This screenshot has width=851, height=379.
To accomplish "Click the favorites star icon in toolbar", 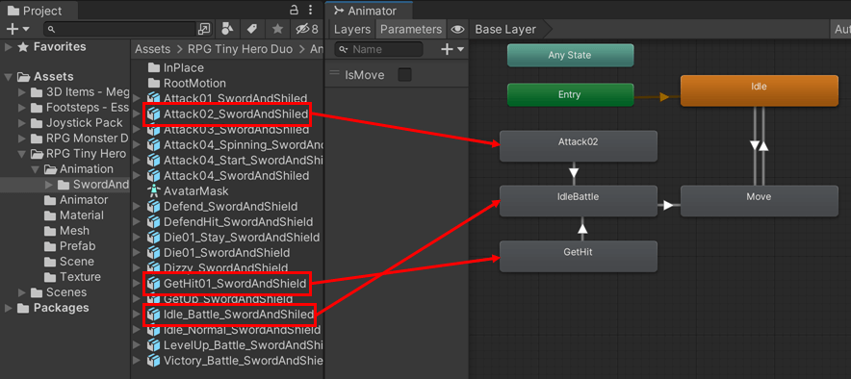I will (x=277, y=29).
